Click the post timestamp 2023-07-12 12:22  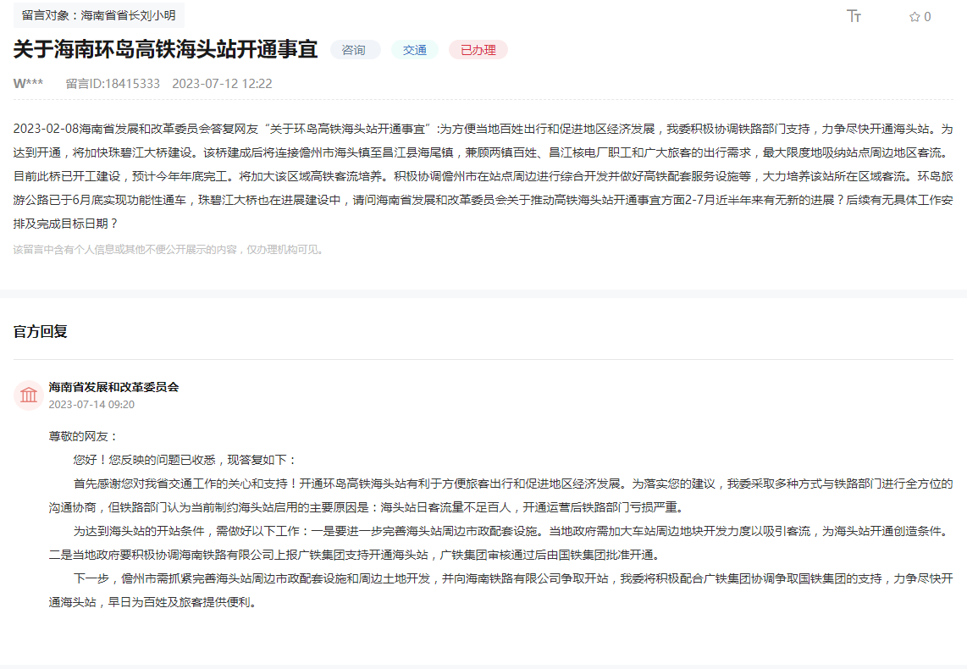222,83
